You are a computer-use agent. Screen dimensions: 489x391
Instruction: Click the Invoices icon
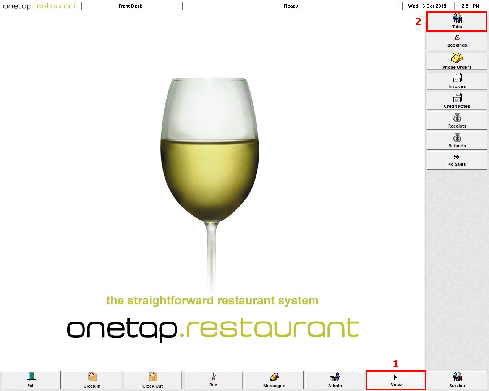pos(457,81)
